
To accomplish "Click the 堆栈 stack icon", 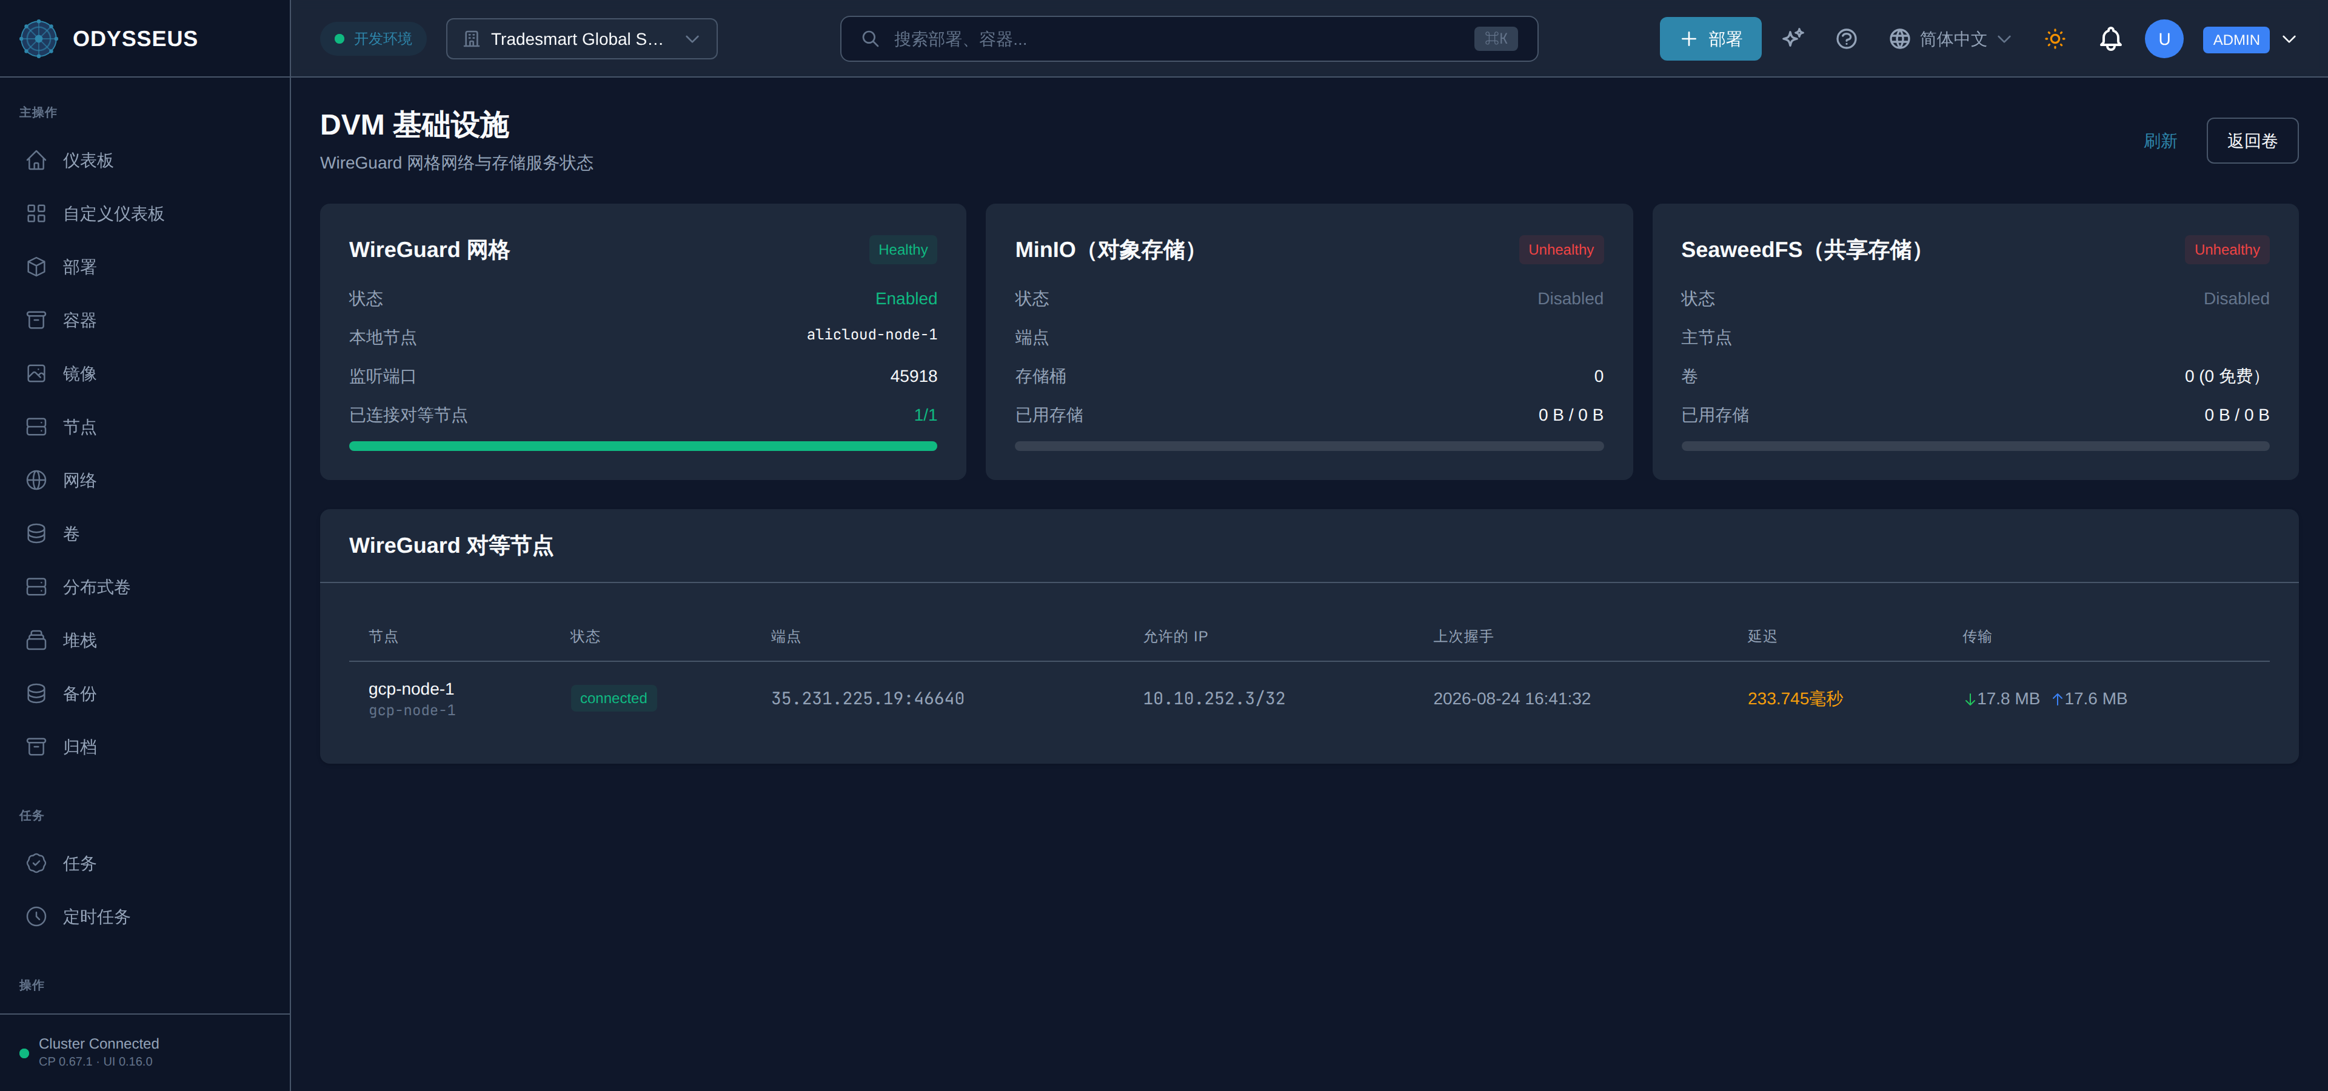I will click(x=36, y=639).
